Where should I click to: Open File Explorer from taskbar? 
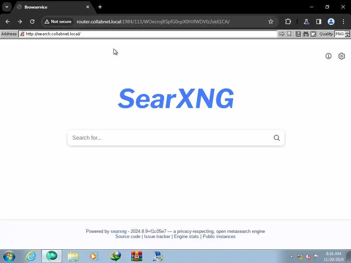[73, 256]
